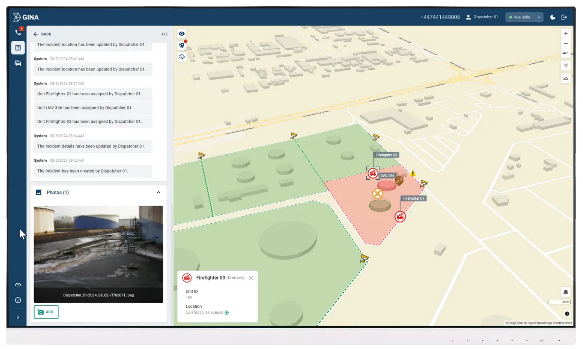Click the BACK button

(42, 34)
